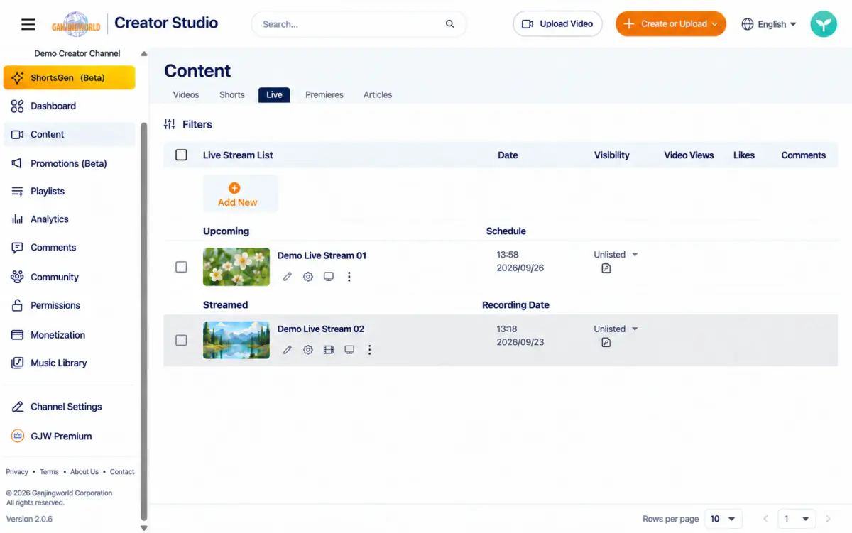Open the Privacy link
The height and width of the screenshot is (533, 852).
tap(17, 472)
